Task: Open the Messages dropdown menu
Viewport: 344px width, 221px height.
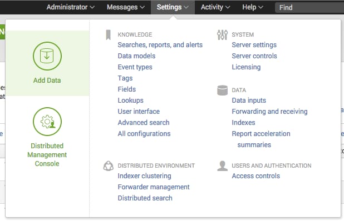Action: tap(126, 7)
